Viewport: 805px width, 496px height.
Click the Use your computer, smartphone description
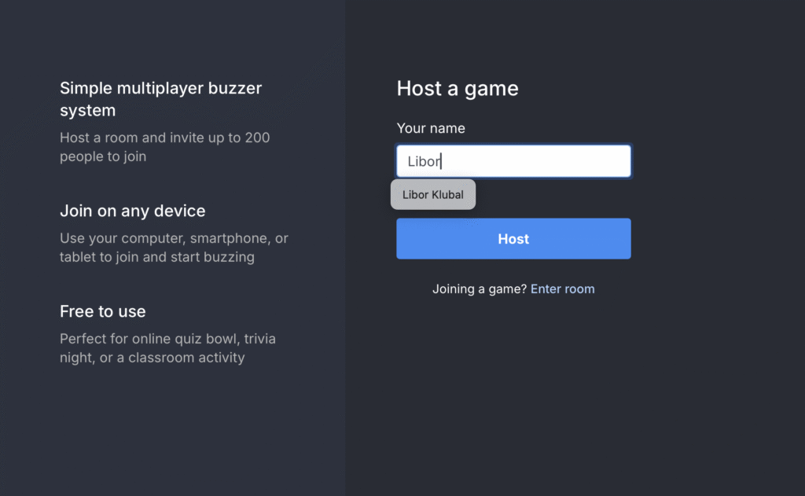point(174,248)
